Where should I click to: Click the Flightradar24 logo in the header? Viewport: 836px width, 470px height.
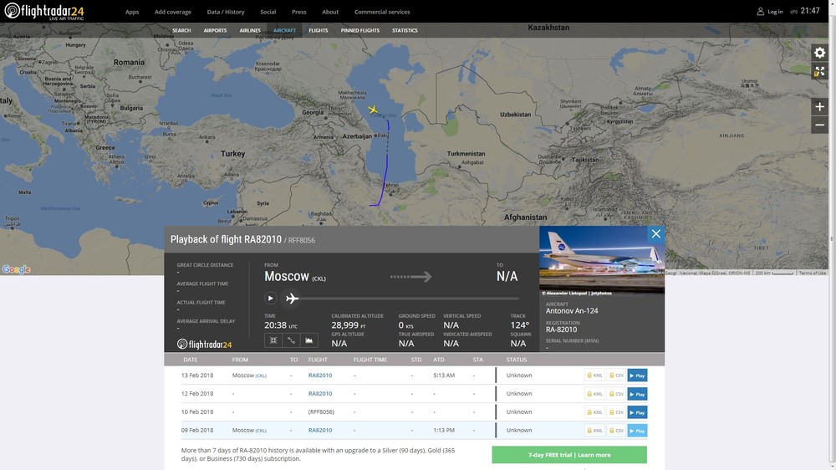pyautogui.click(x=44, y=12)
